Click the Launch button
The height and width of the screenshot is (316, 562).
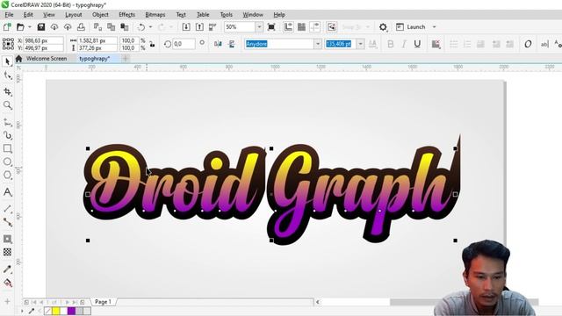(411, 27)
